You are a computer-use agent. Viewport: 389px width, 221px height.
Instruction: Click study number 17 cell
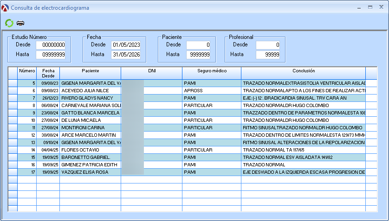(27, 172)
